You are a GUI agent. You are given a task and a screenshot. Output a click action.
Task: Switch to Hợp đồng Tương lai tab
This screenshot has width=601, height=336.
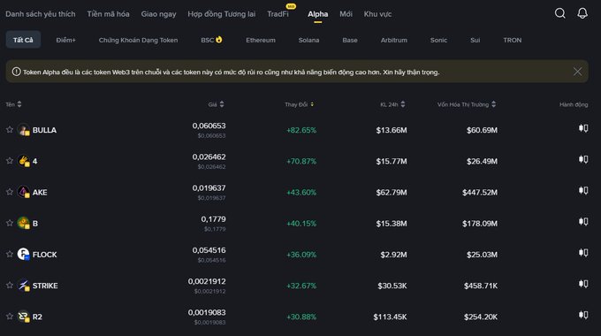[x=221, y=14]
